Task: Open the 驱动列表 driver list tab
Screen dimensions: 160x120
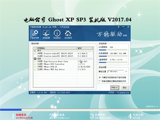Action: pos(35,34)
